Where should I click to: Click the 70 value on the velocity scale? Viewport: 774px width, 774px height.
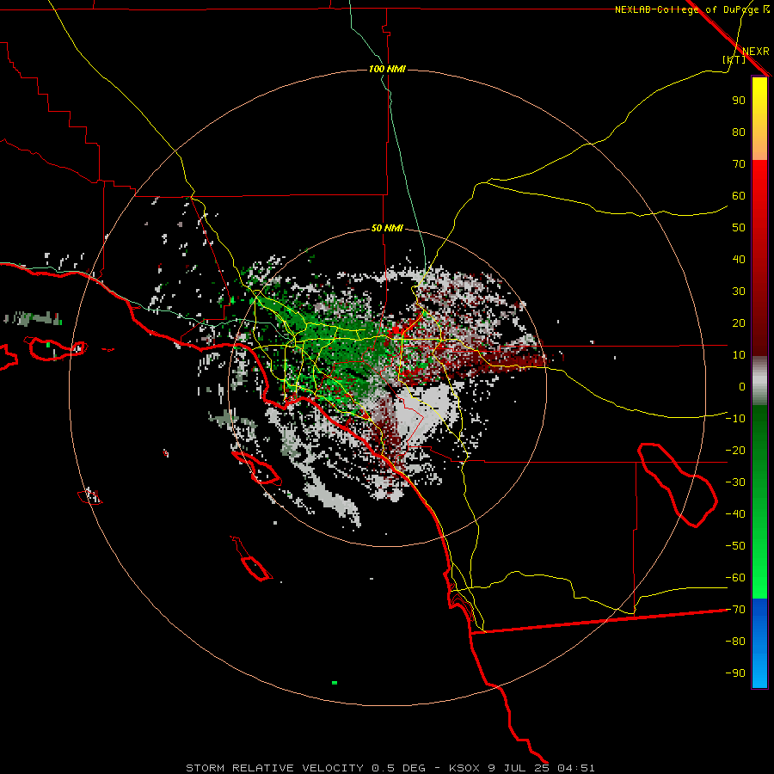point(739,164)
